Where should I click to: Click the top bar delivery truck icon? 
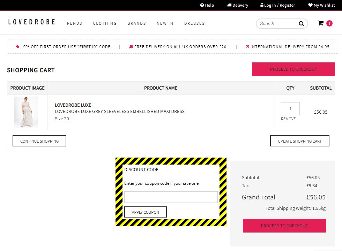pyautogui.click(x=229, y=5)
